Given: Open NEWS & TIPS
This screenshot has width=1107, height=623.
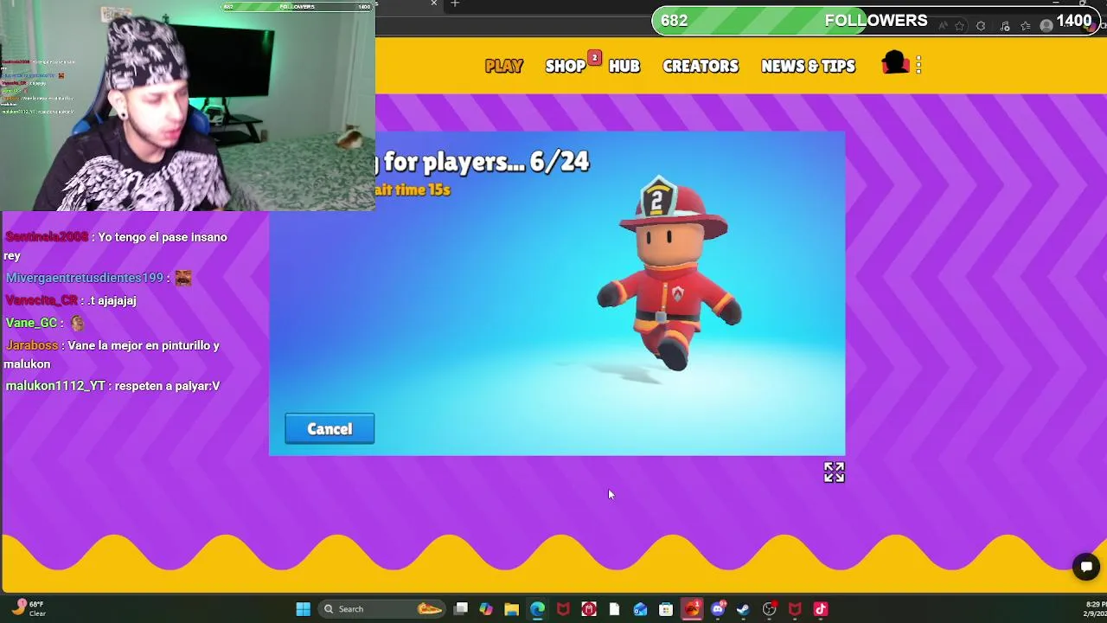Looking at the screenshot, I should click(x=808, y=66).
